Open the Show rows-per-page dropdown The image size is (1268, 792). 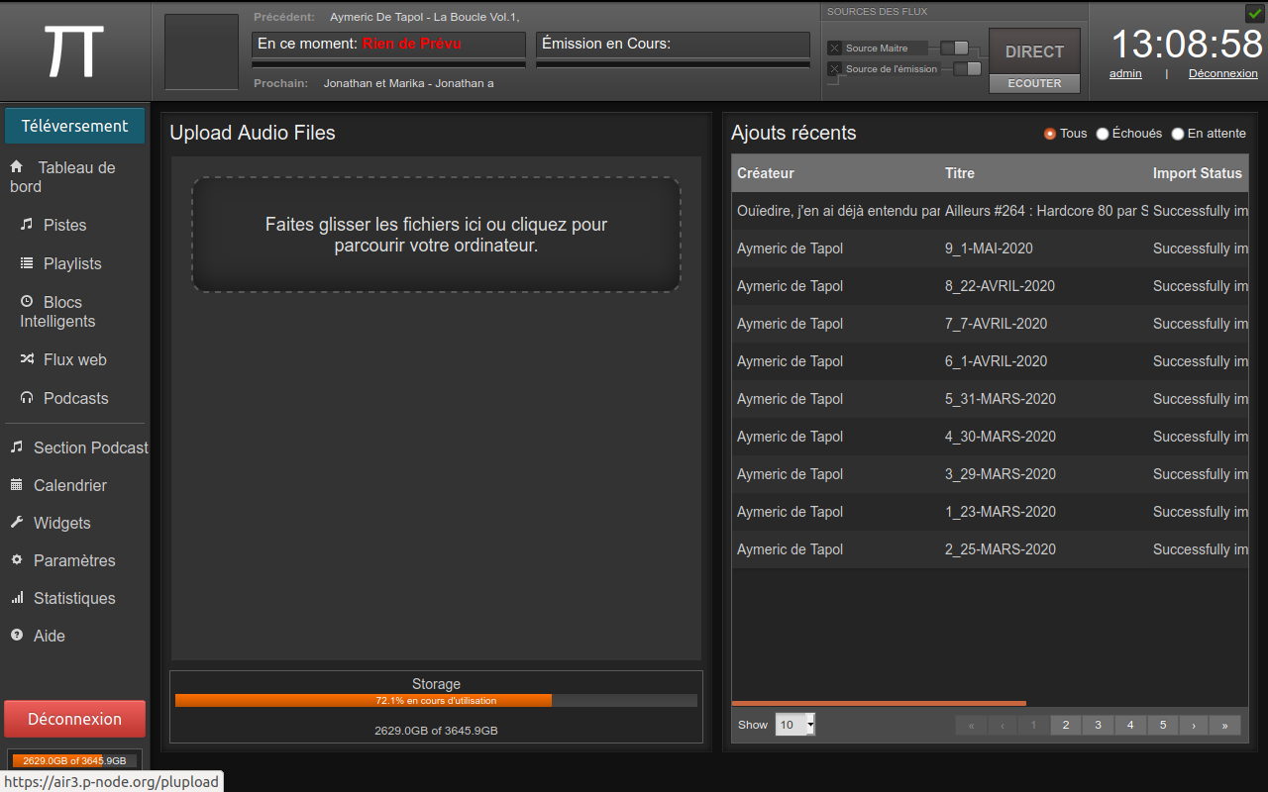(x=794, y=725)
